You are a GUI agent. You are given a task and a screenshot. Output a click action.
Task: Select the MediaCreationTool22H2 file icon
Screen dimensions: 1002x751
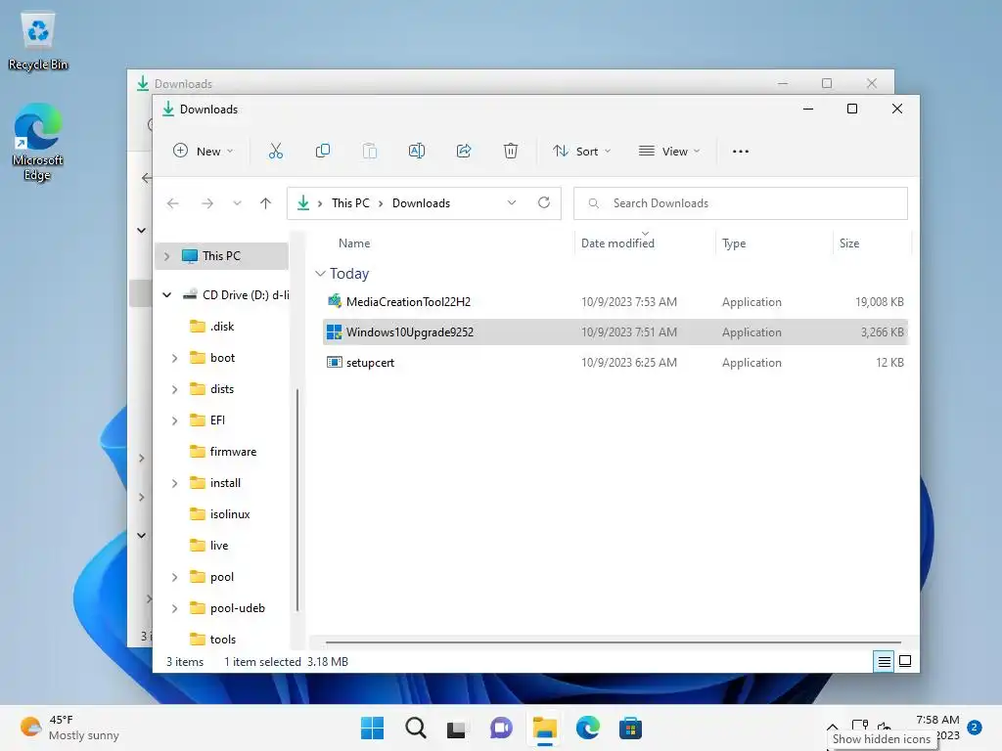[x=335, y=301]
